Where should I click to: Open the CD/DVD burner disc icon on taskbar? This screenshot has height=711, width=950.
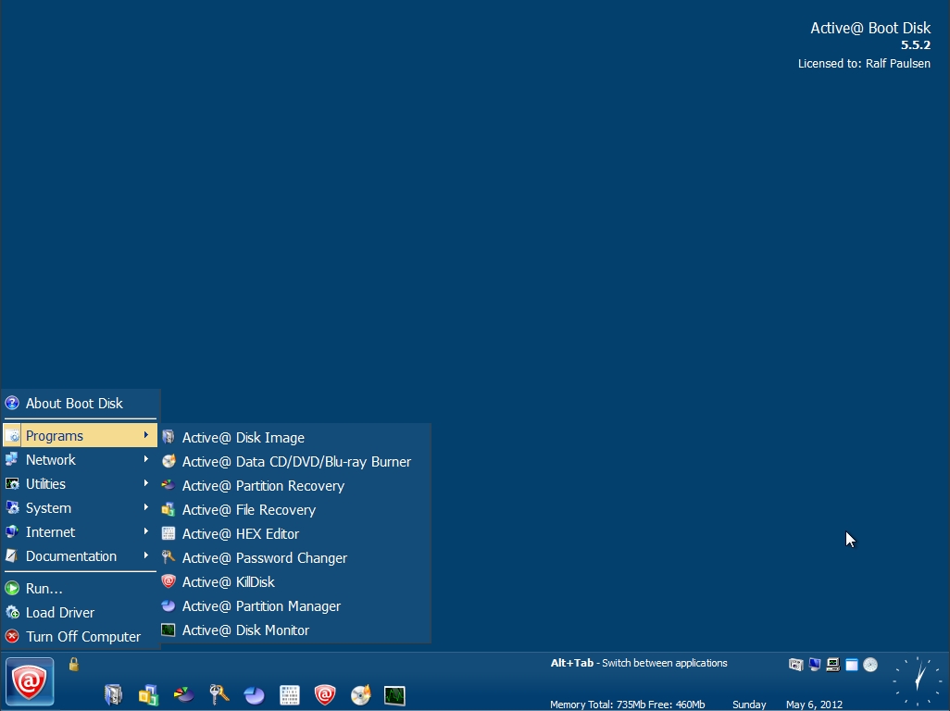(359, 694)
